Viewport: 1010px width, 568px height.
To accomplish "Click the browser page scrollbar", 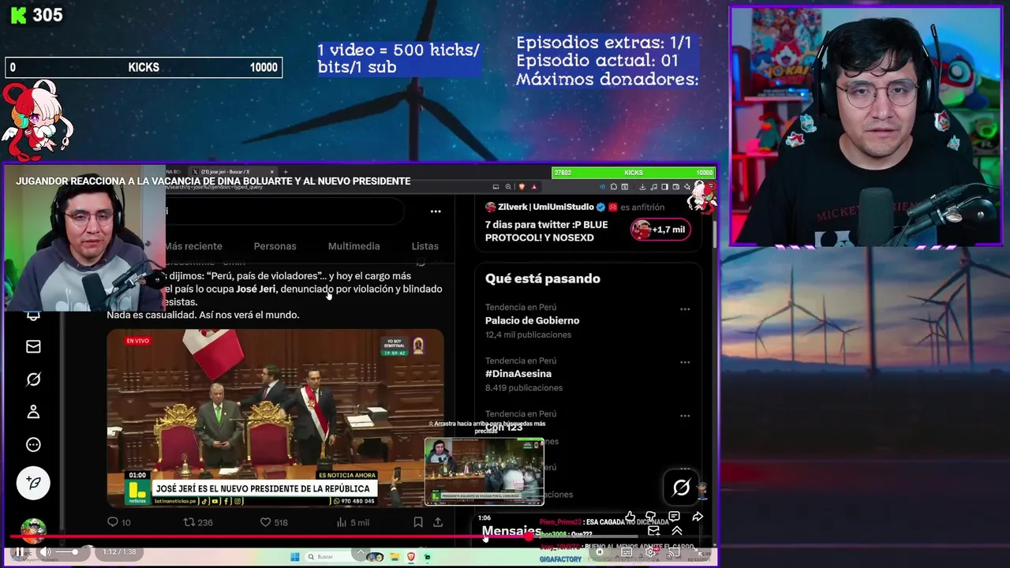I will click(x=714, y=233).
